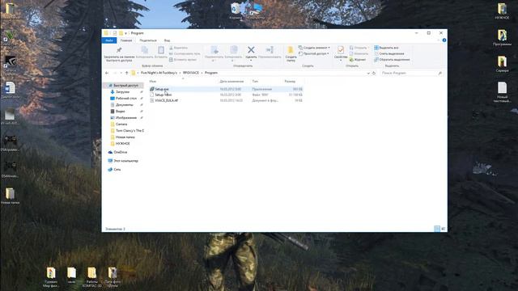518x291 pixels.
Task: Open Tom Clancy's folder in sidebar
Action: click(x=129, y=131)
